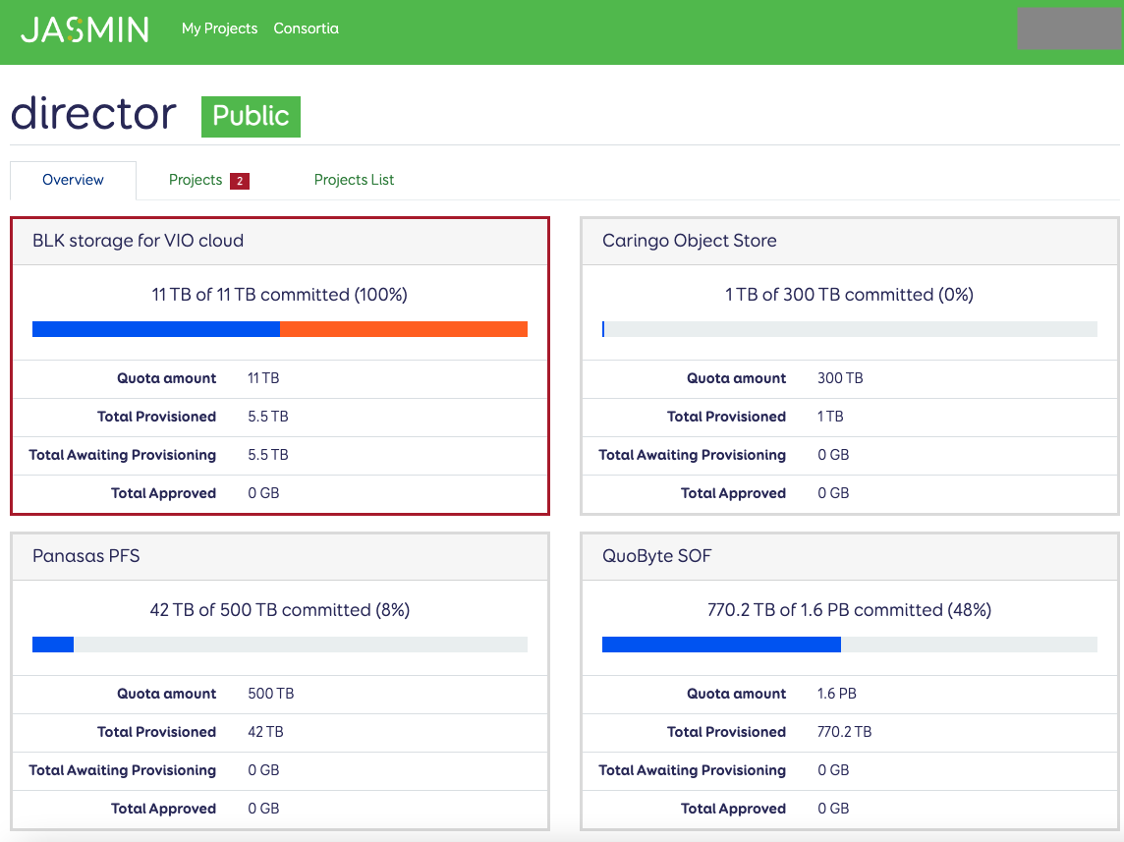The image size is (1124, 842).
Task: Click the JASMIN logo
Action: pyautogui.click(x=84, y=29)
